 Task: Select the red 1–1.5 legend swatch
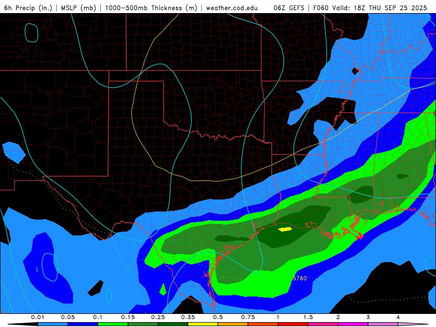tap(293, 324)
